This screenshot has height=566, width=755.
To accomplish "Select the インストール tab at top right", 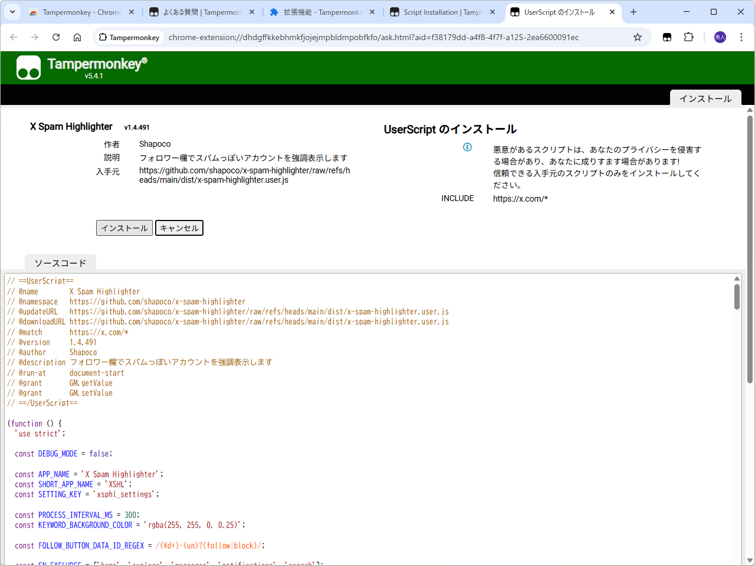I will (705, 98).
